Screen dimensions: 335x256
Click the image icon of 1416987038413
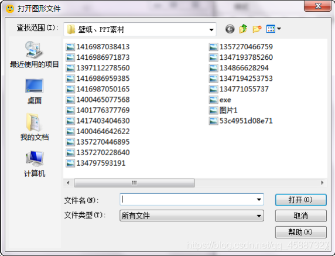point(70,47)
